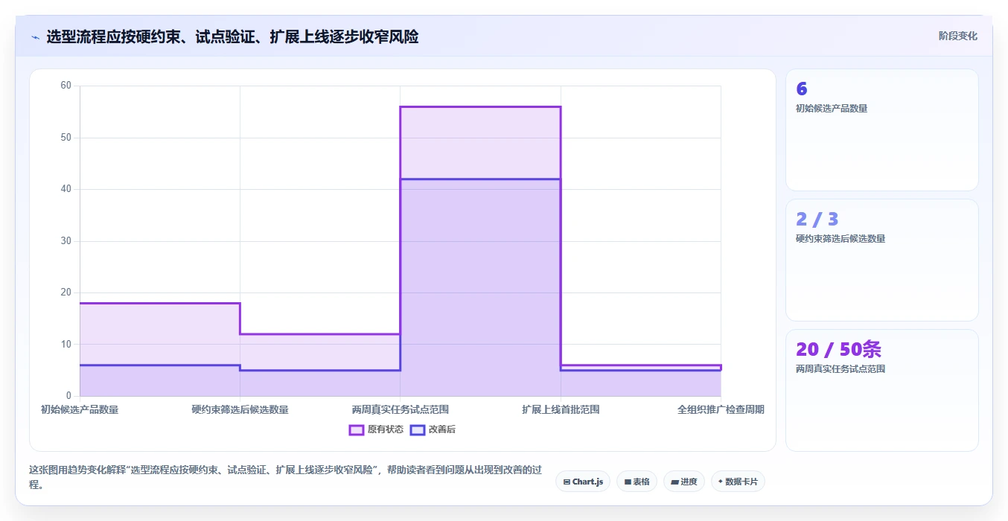Click the 阶段变化 label in header
This screenshot has height=521, width=1008.
point(957,36)
